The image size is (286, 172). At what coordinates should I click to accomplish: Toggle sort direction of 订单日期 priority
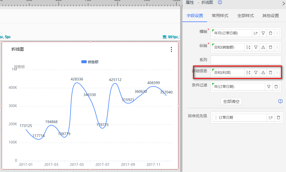point(270,118)
